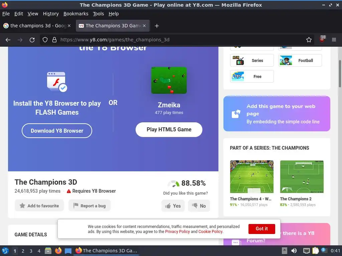
Task: Click the network monitor tray icon
Action: click(306, 251)
